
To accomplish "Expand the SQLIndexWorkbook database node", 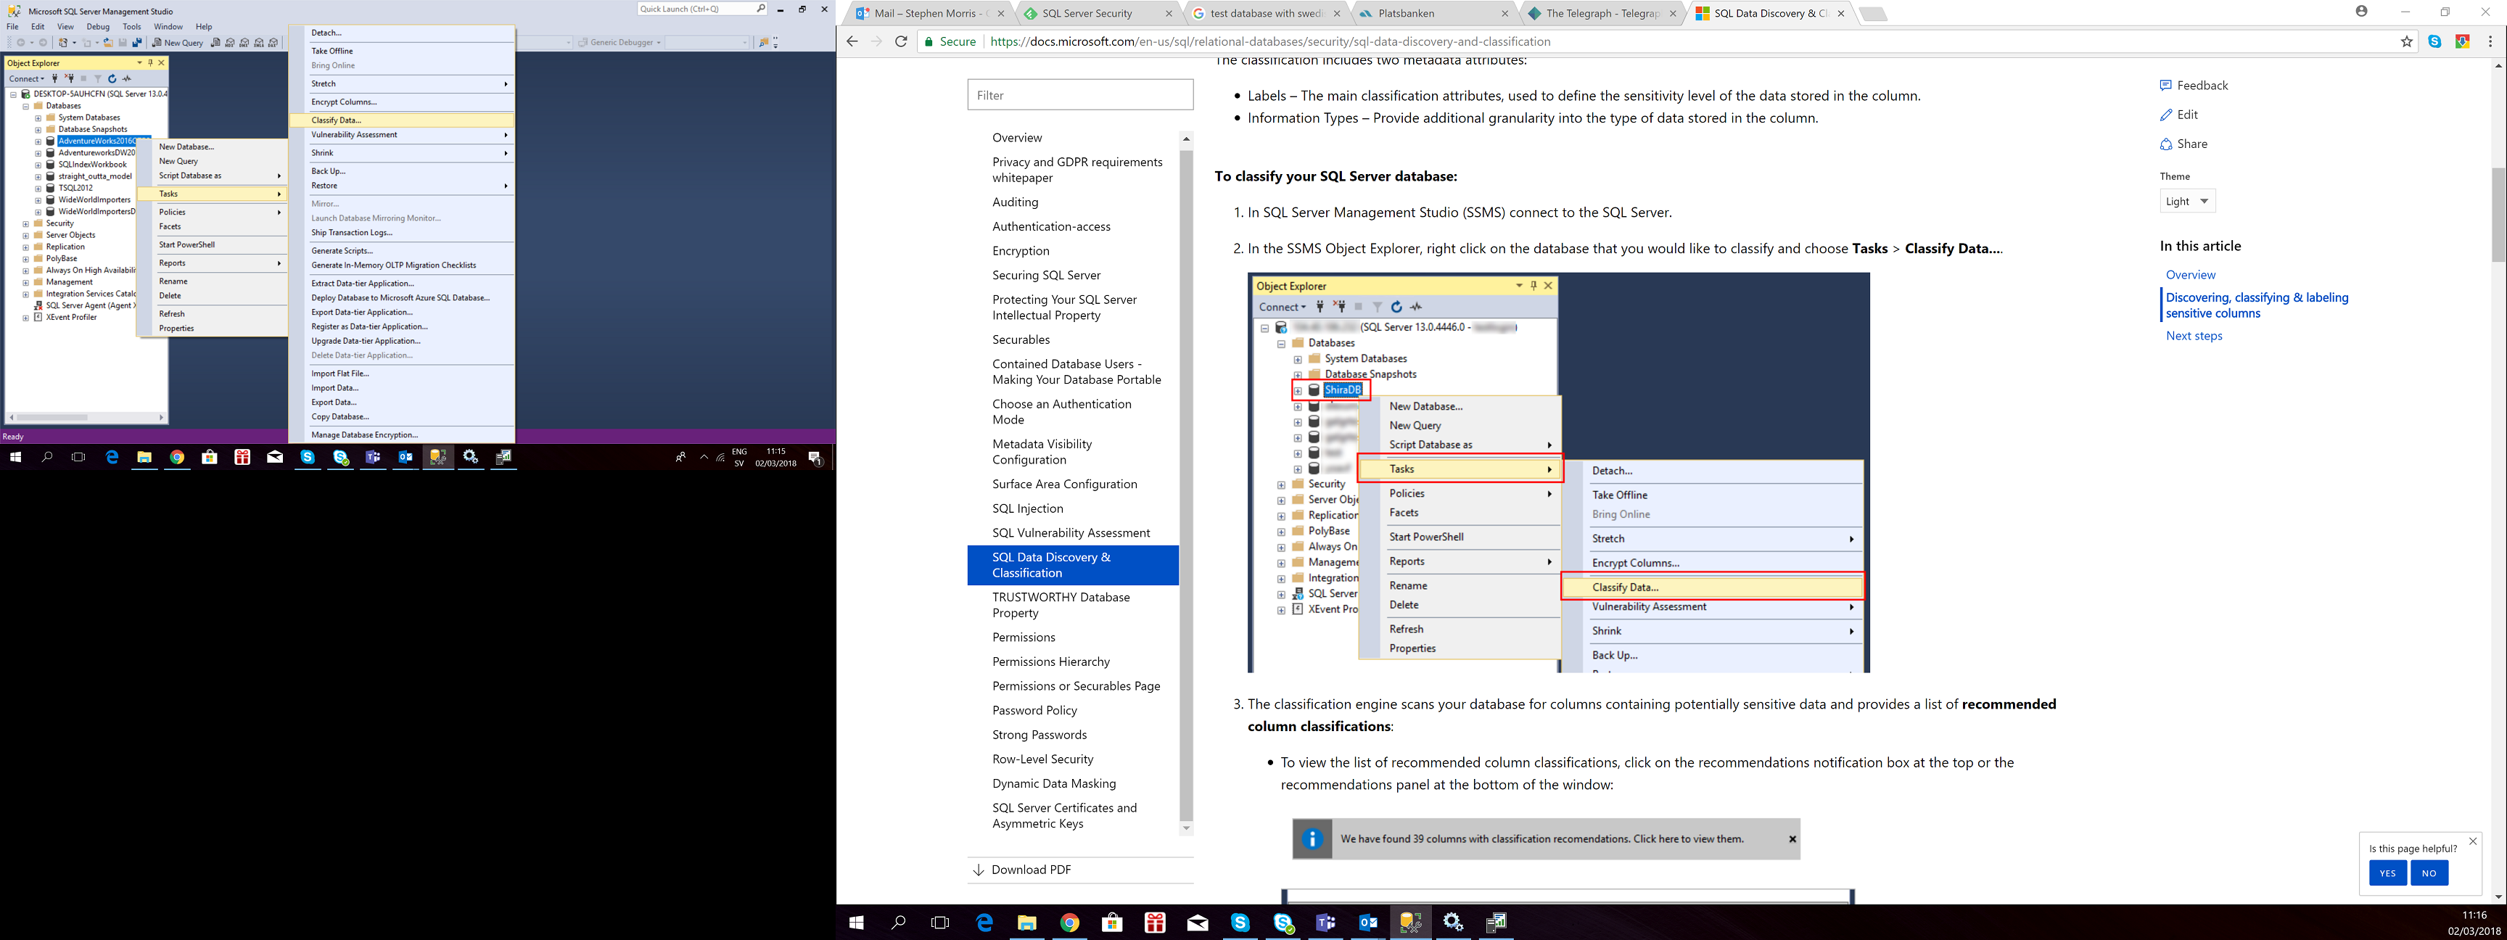I will point(38,165).
